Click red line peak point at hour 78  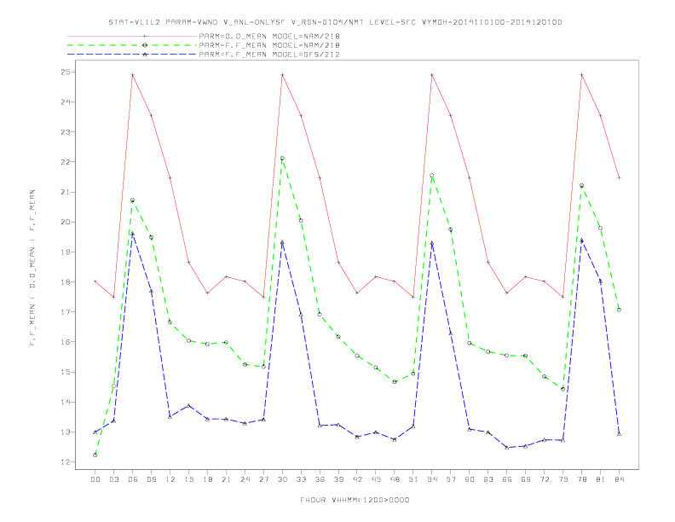pyautogui.click(x=581, y=75)
